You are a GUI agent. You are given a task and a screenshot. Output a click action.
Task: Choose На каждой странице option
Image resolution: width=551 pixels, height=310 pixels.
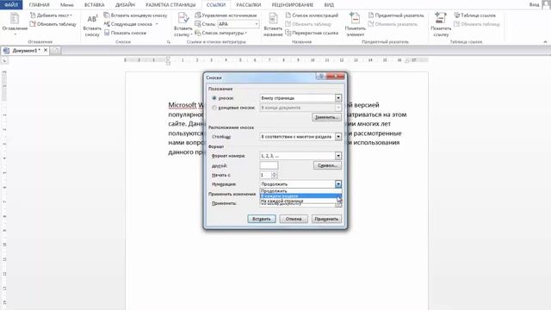300,201
